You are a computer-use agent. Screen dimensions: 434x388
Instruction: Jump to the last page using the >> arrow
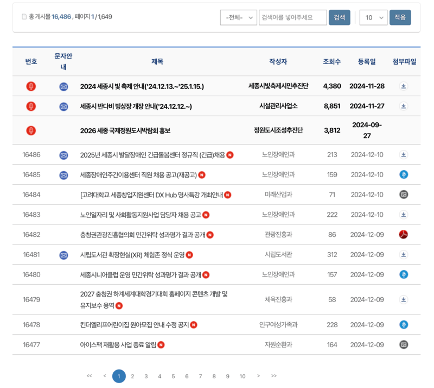coord(274,376)
